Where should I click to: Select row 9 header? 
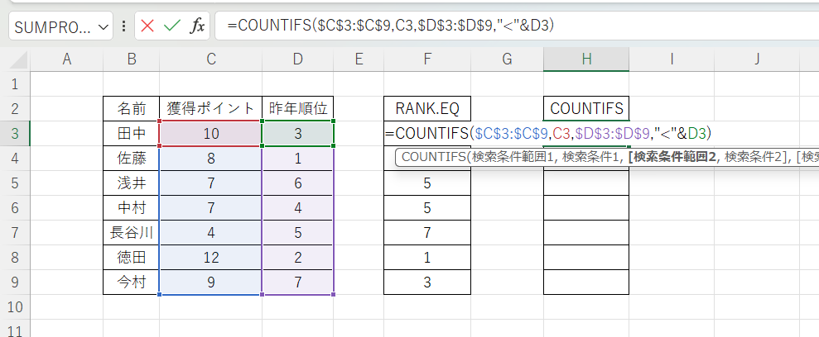tap(15, 282)
